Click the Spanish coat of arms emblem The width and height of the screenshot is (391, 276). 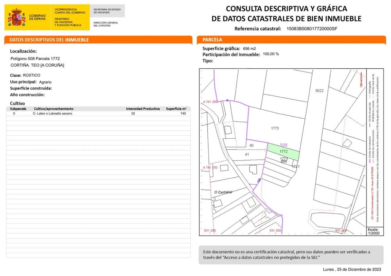pyautogui.click(x=17, y=18)
